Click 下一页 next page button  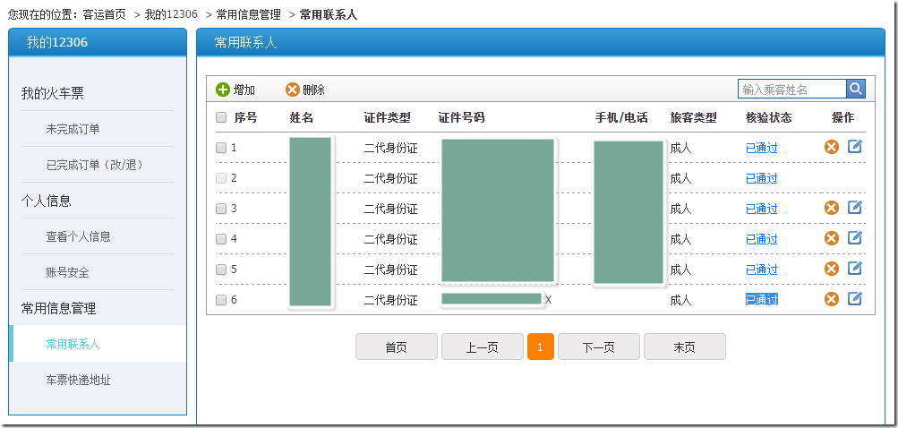[599, 347]
